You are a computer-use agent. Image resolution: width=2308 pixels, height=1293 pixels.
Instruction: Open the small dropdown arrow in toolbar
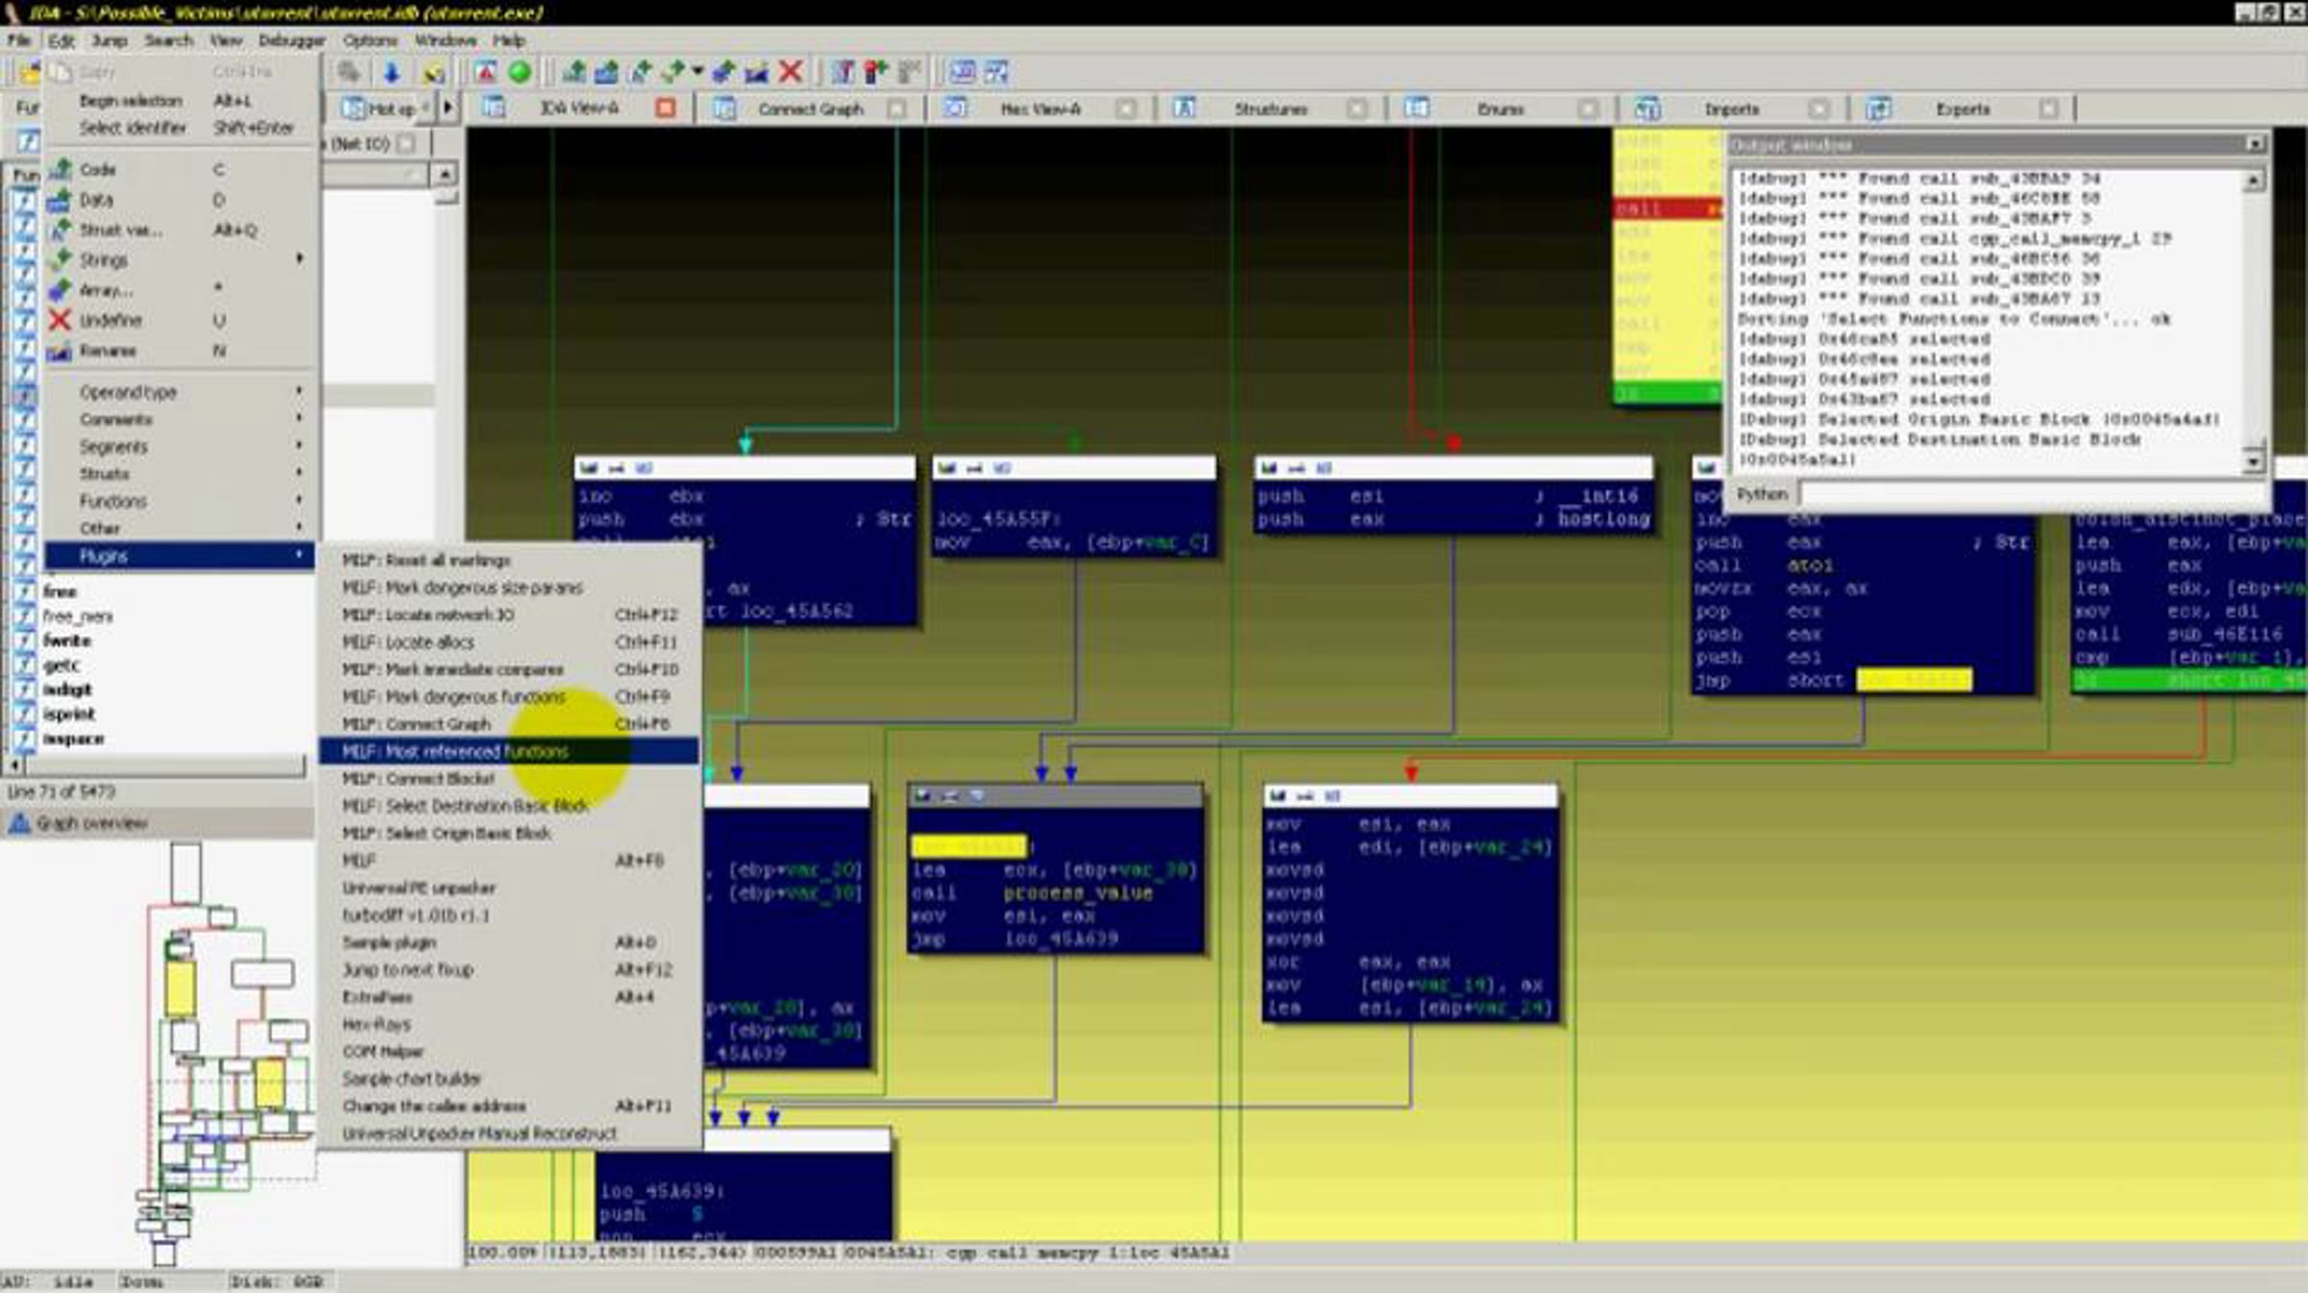click(698, 71)
